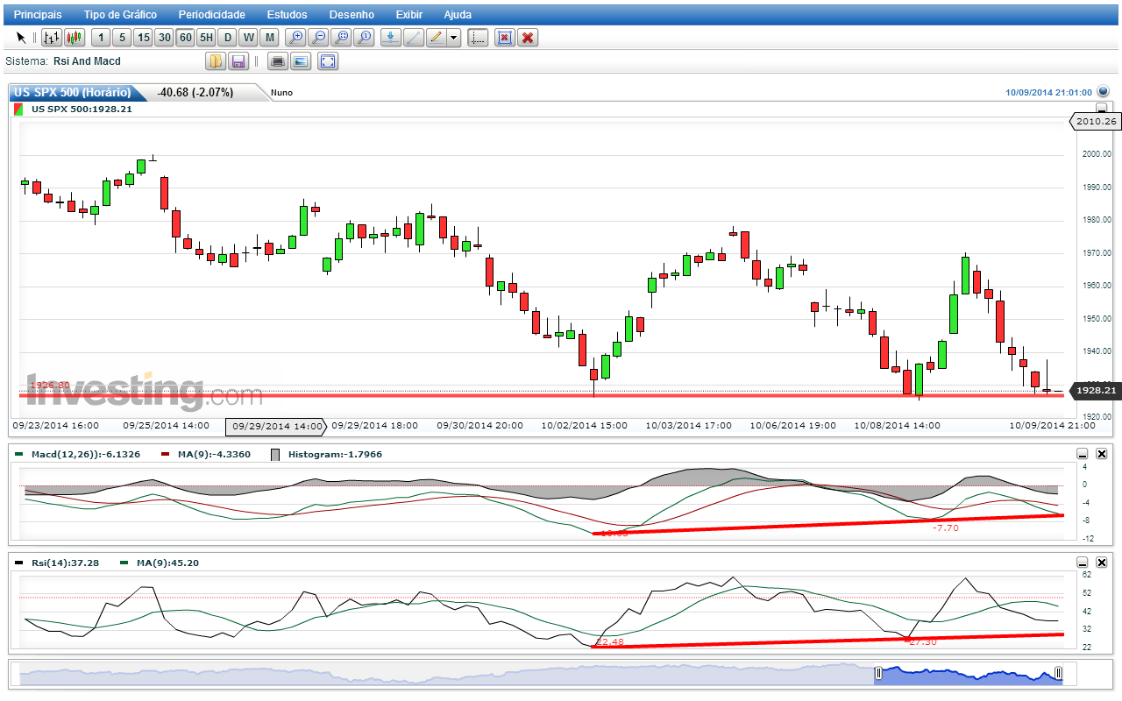
Task: Save the system with the floppy disk icon
Action: [x=237, y=61]
